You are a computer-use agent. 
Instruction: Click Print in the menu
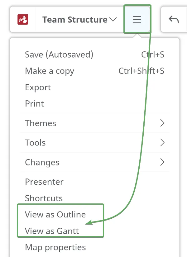tap(35, 103)
